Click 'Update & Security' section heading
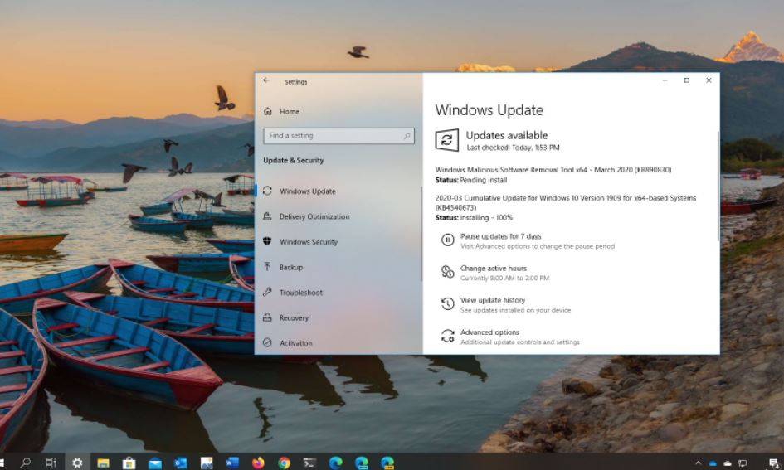Image resolution: width=784 pixels, height=470 pixels. pyautogui.click(x=294, y=160)
